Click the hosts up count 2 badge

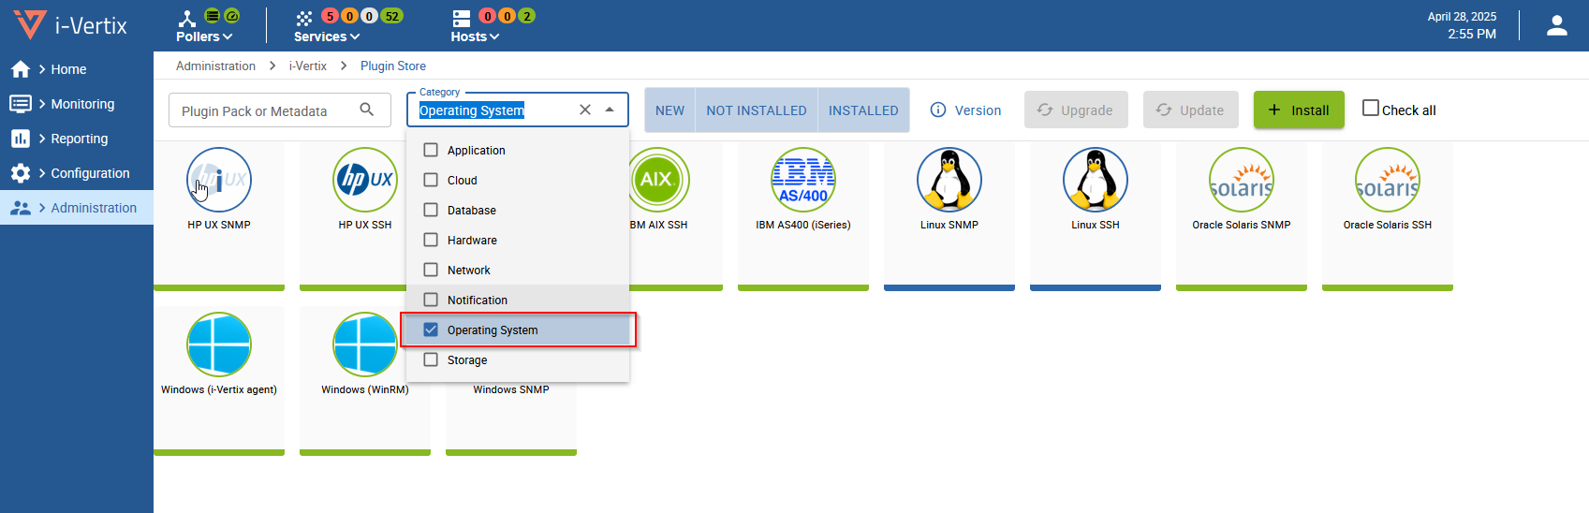point(527,16)
